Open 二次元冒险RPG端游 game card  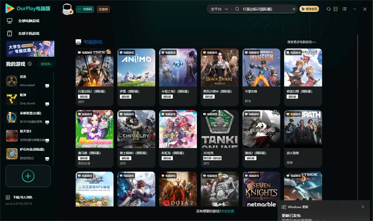click(94, 189)
